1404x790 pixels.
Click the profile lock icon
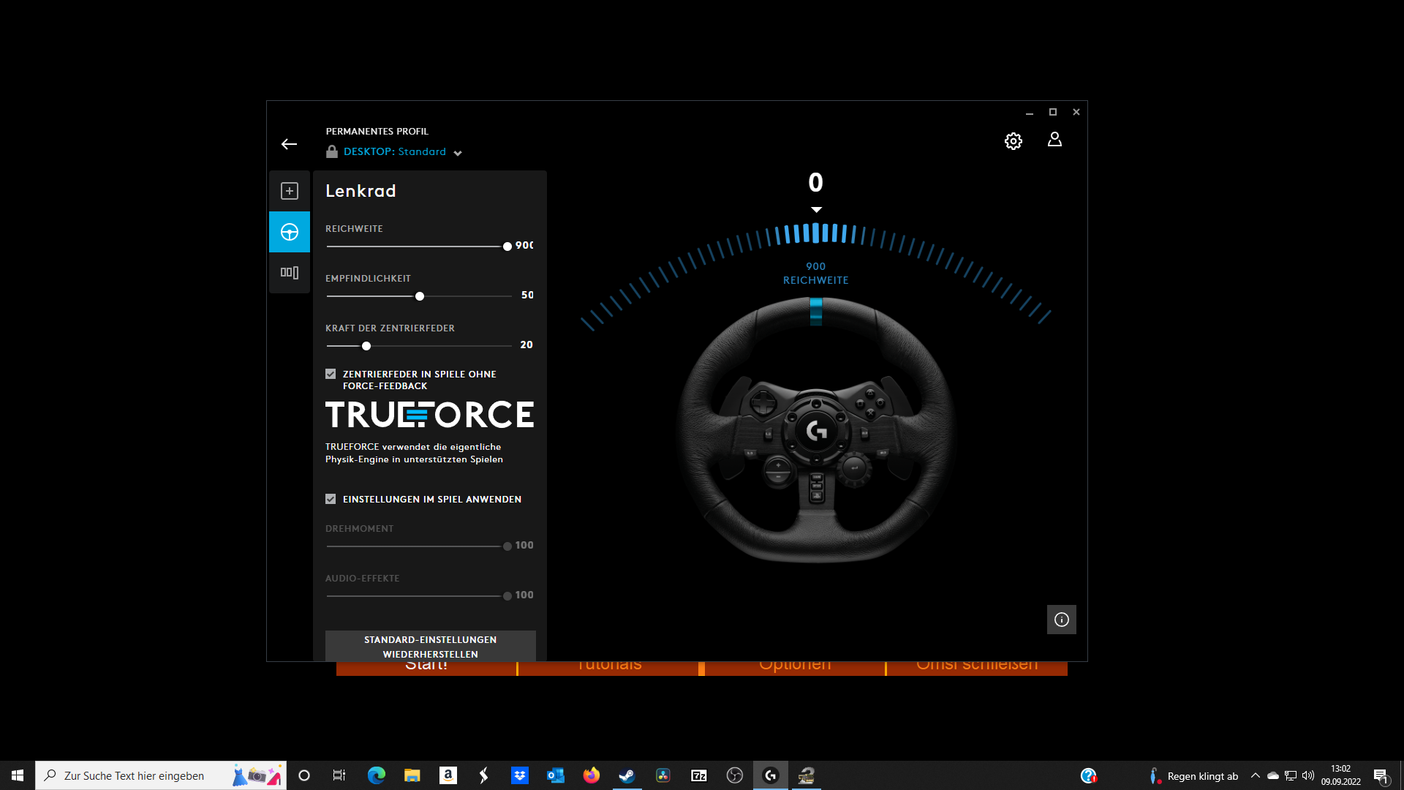click(332, 151)
